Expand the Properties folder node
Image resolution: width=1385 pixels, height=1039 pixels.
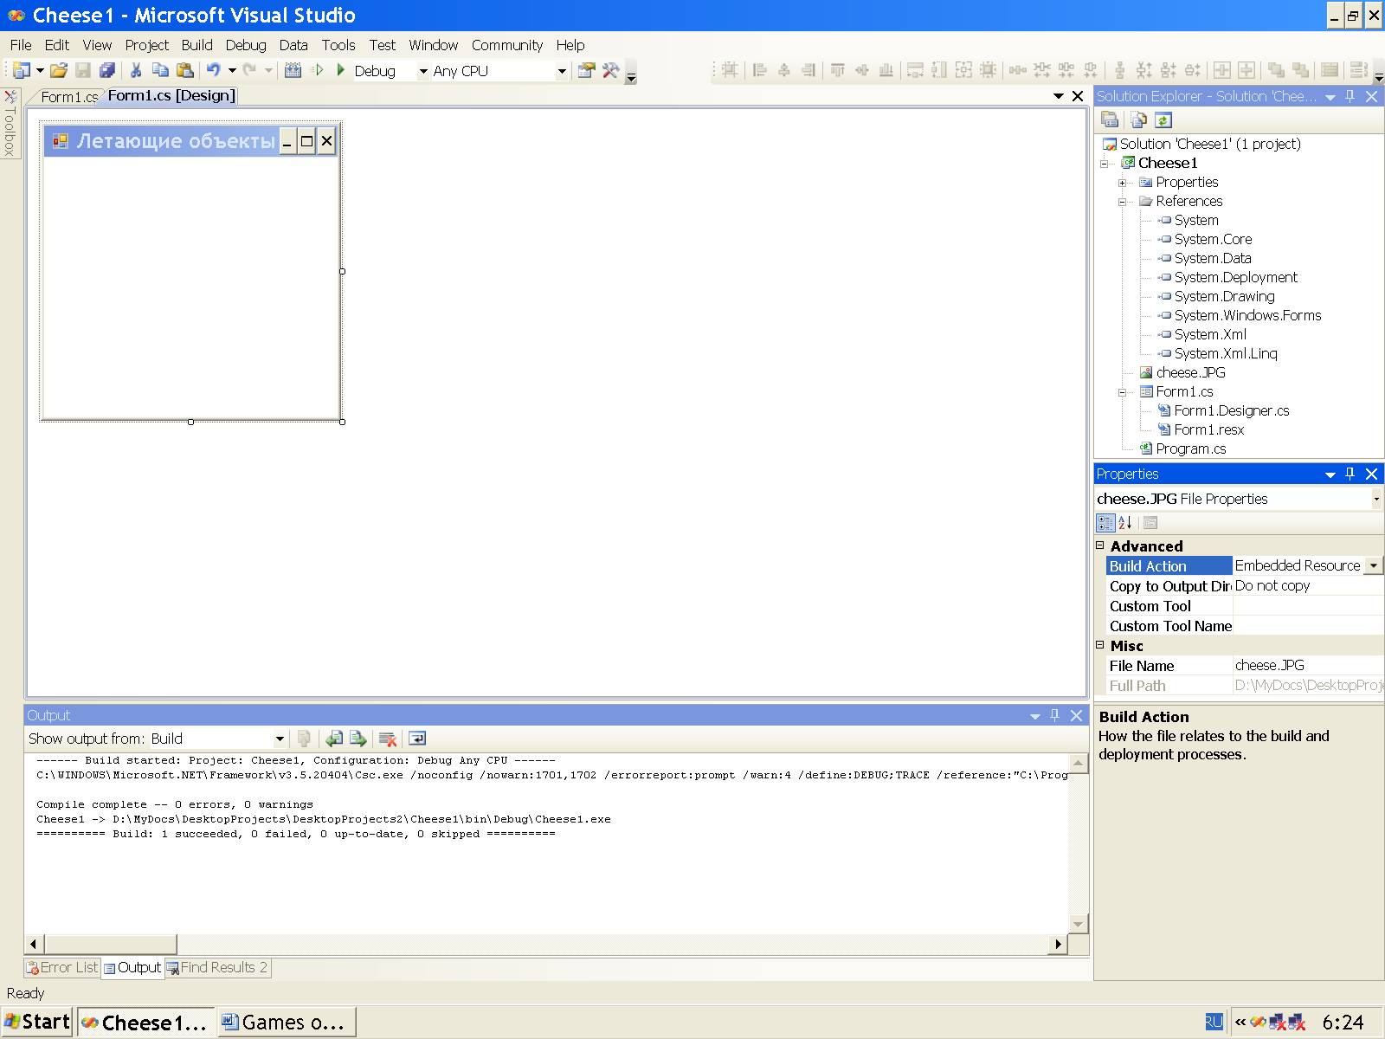point(1123,183)
